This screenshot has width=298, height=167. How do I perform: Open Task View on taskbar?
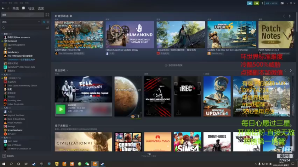pyautogui.click(x=26, y=164)
